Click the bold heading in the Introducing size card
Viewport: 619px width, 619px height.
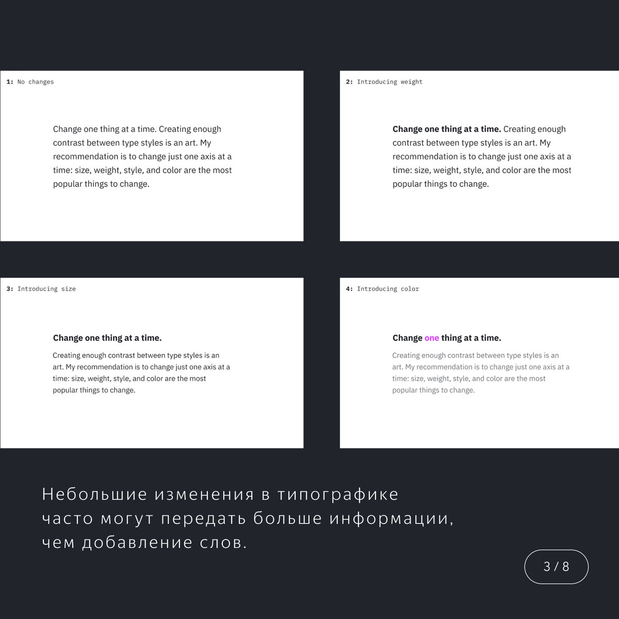click(x=107, y=338)
